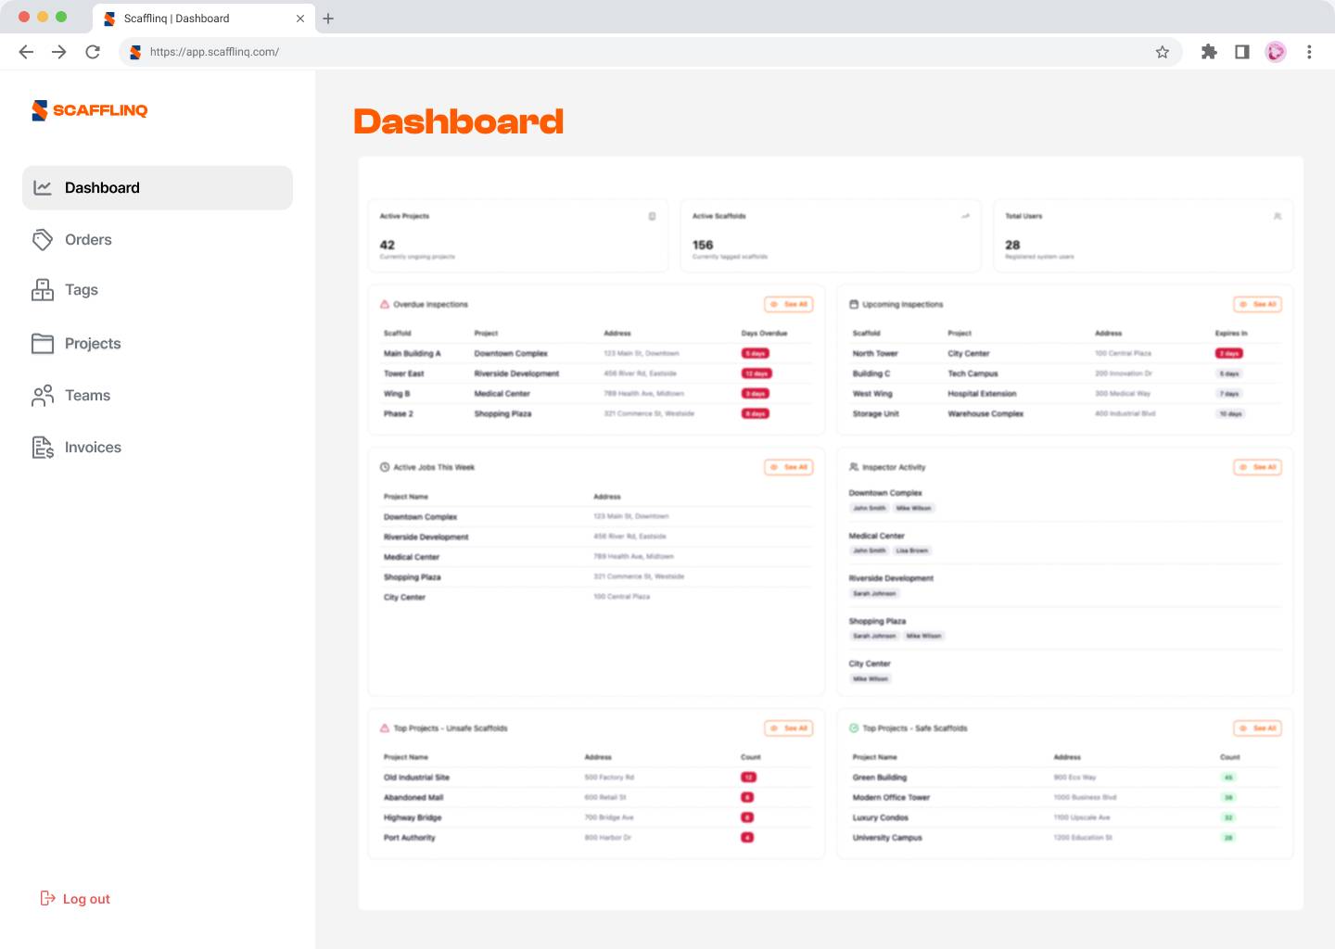1335x949 pixels.
Task: Reload the page
Action: point(93,52)
